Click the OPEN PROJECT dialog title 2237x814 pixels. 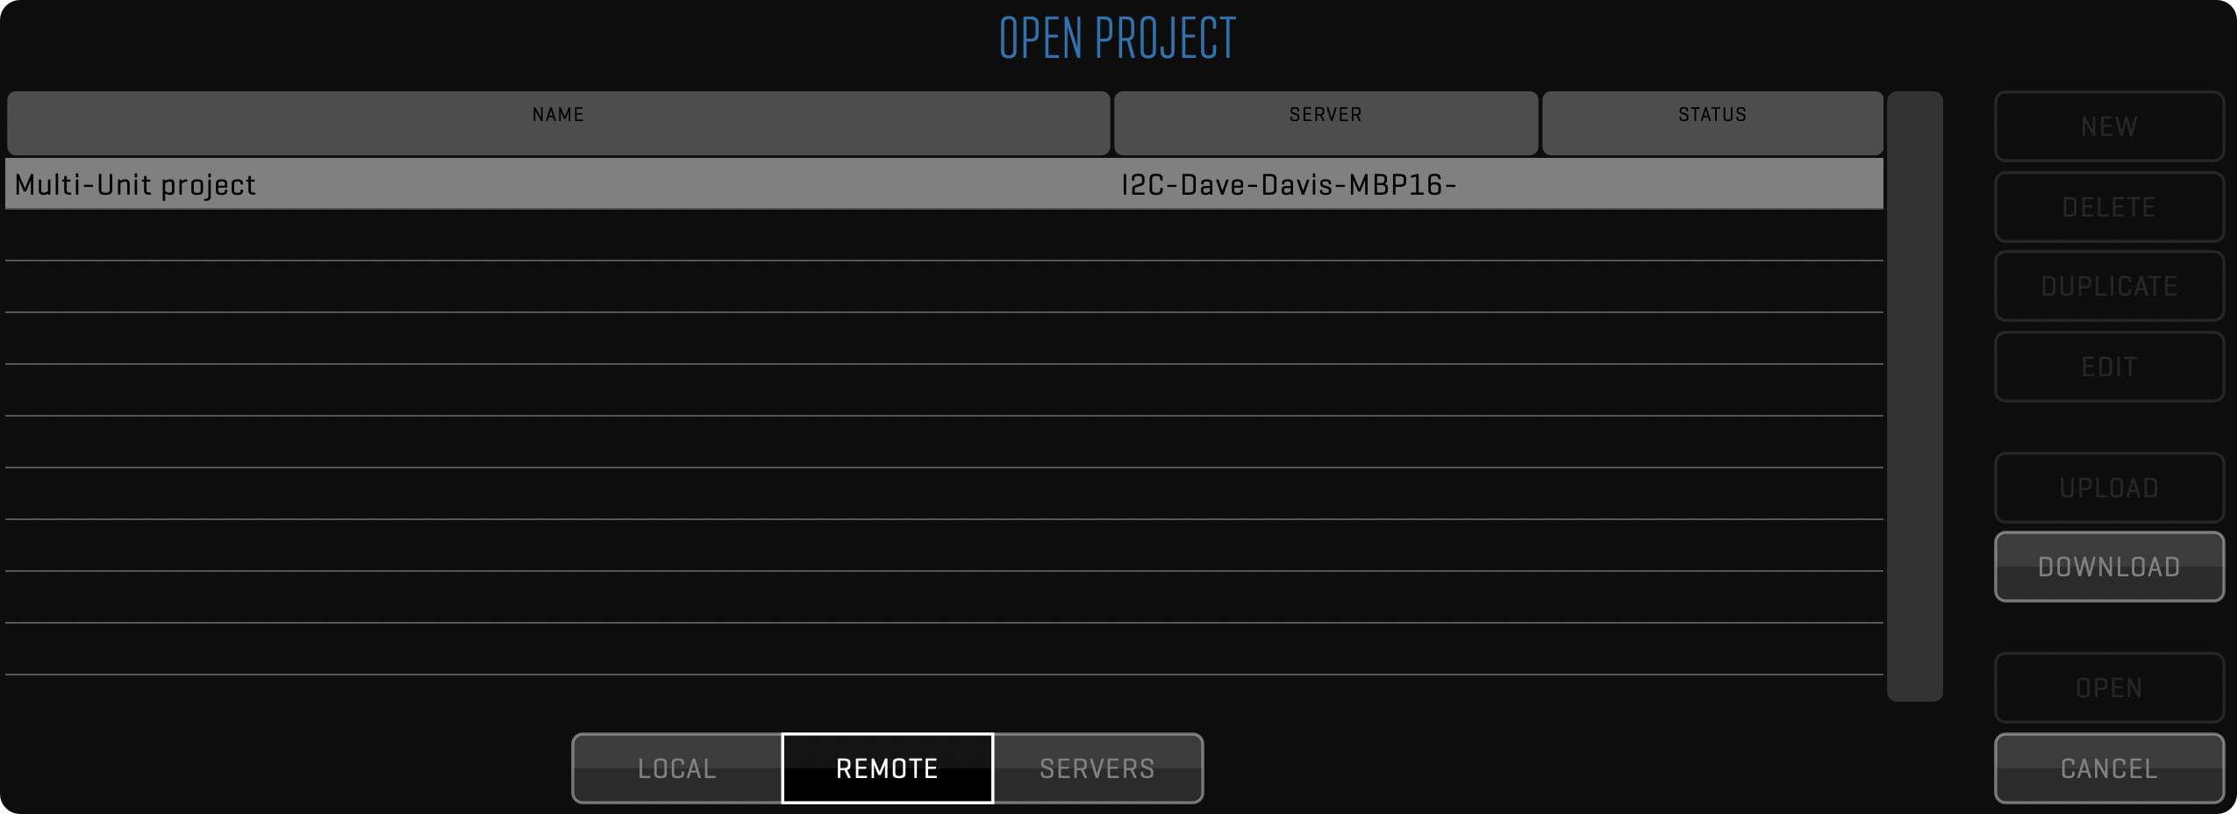point(1118,39)
